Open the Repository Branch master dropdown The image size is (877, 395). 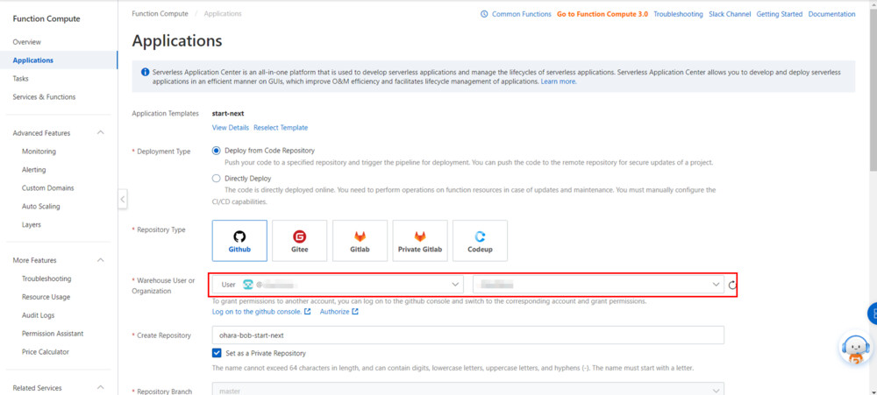pos(468,391)
